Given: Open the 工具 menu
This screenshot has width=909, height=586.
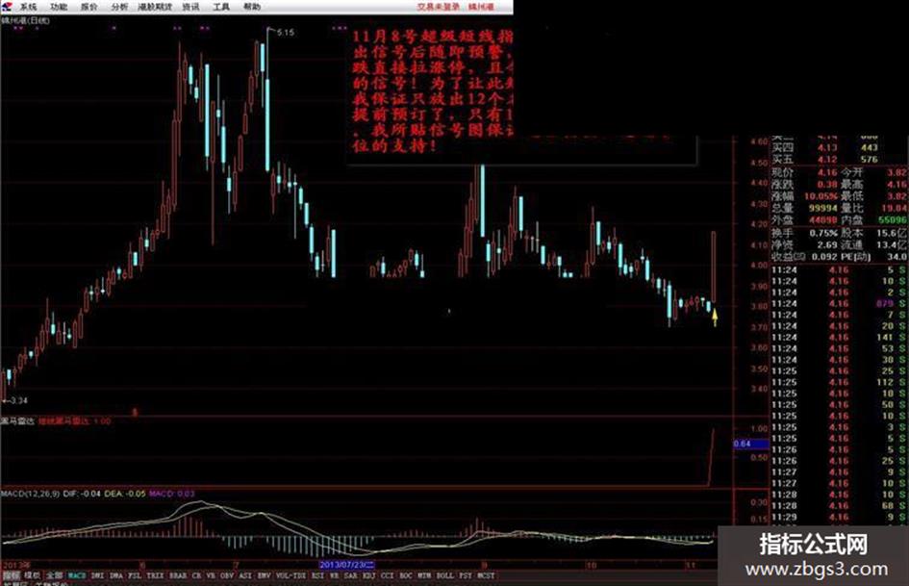Looking at the screenshot, I should pos(221,7).
